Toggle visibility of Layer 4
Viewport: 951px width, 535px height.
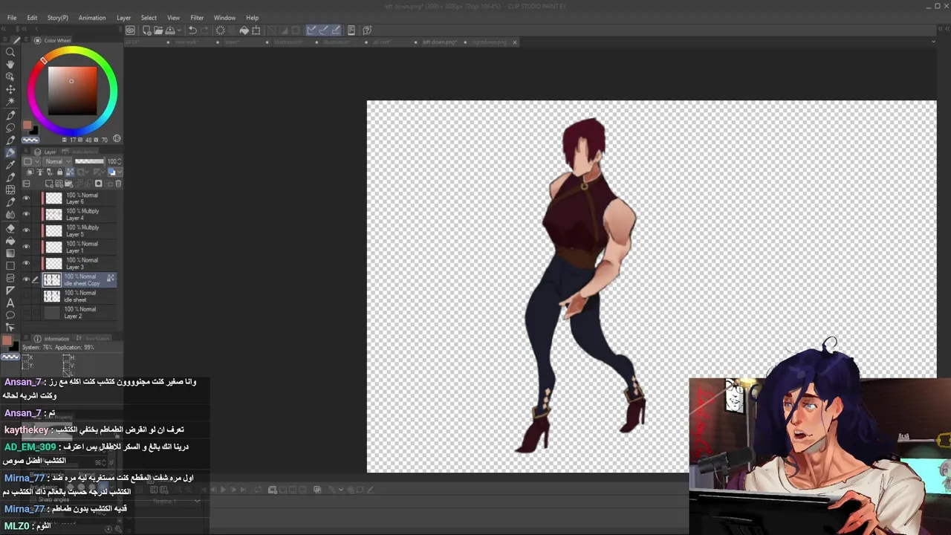click(26, 215)
